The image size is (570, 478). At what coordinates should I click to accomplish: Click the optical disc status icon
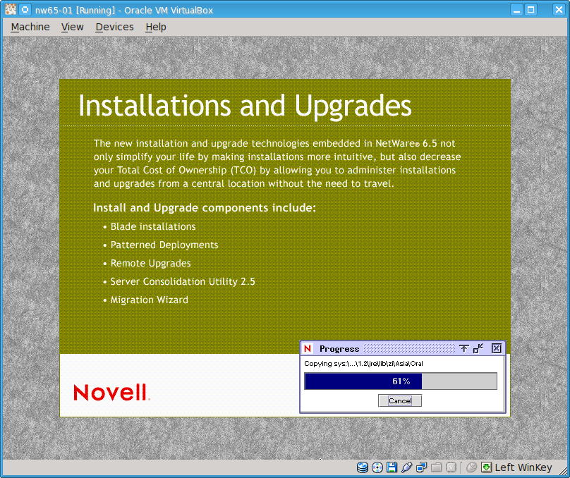(x=377, y=467)
